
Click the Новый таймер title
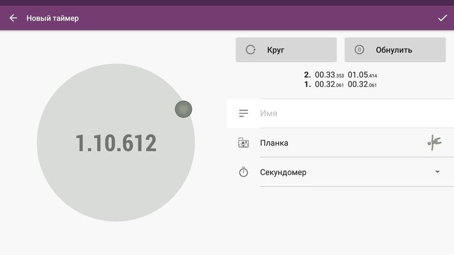(52, 18)
